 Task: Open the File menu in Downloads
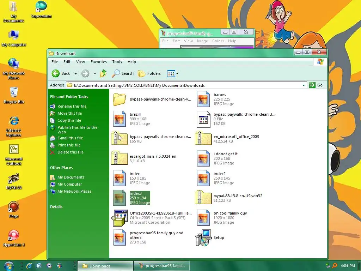[55, 62]
